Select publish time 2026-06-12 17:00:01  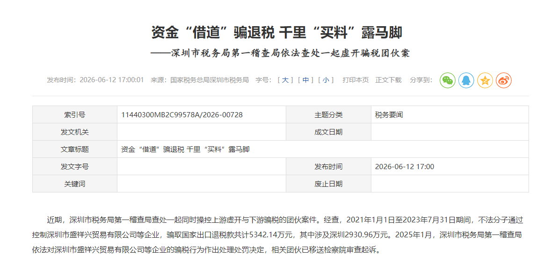pos(112,80)
